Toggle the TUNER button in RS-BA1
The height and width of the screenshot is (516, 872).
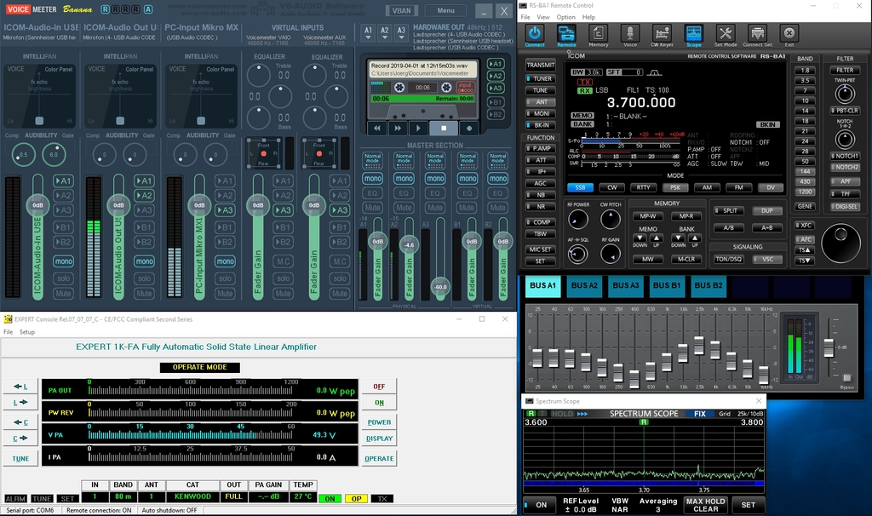540,79
